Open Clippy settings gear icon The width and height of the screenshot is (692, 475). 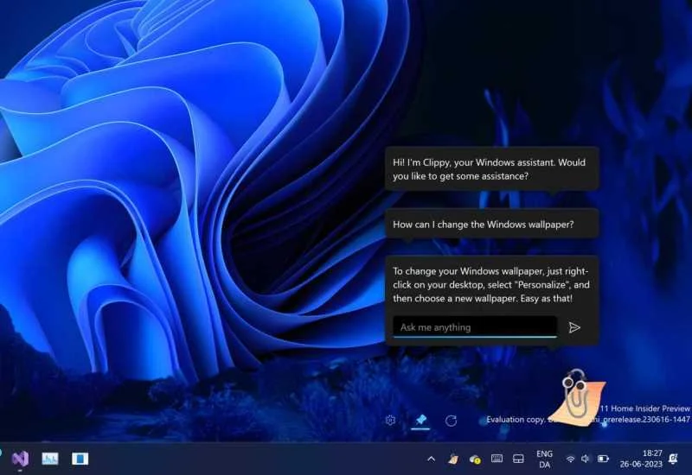coord(390,420)
